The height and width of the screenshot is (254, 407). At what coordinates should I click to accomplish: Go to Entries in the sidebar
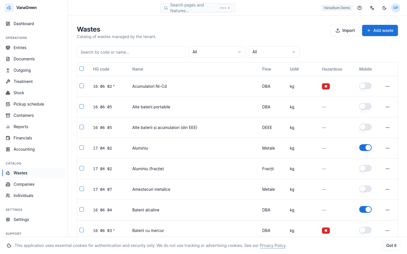[x=34, y=48]
